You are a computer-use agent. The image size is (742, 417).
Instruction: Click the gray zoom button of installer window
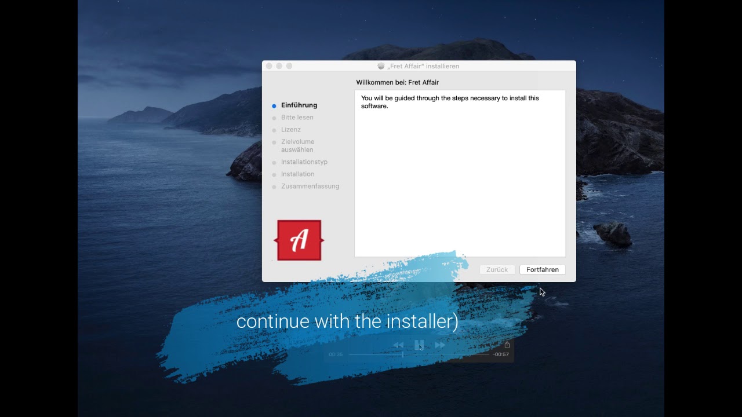point(289,66)
